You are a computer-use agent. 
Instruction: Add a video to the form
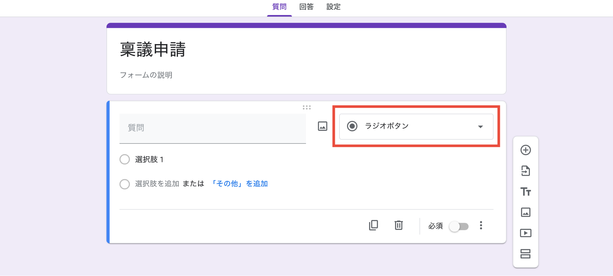coord(526,233)
